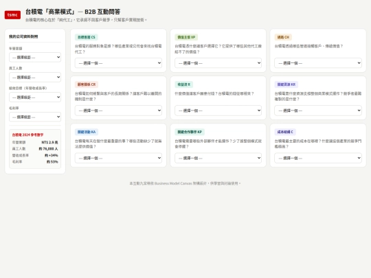Screen dimensions: 371x278
Task: Click the red '2024' reference figures heading
Action: pos(27,135)
